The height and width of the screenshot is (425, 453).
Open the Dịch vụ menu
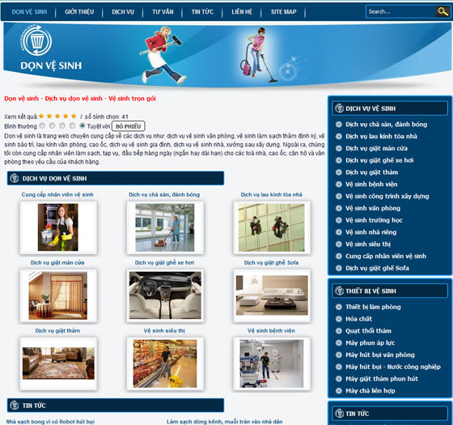point(123,12)
